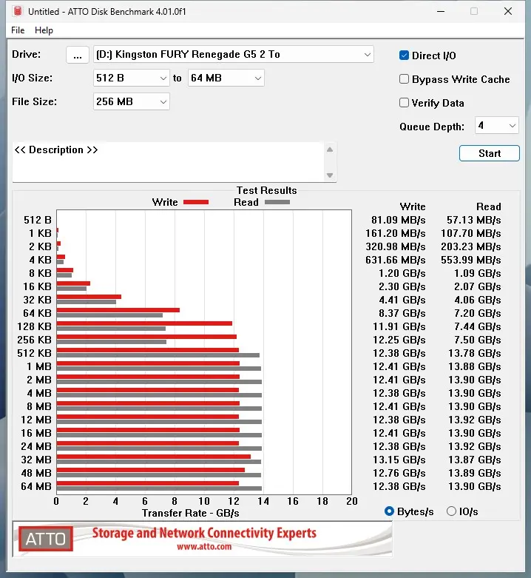Image resolution: width=531 pixels, height=578 pixels.
Task: Click the 128 KB row label
Action: click(34, 326)
